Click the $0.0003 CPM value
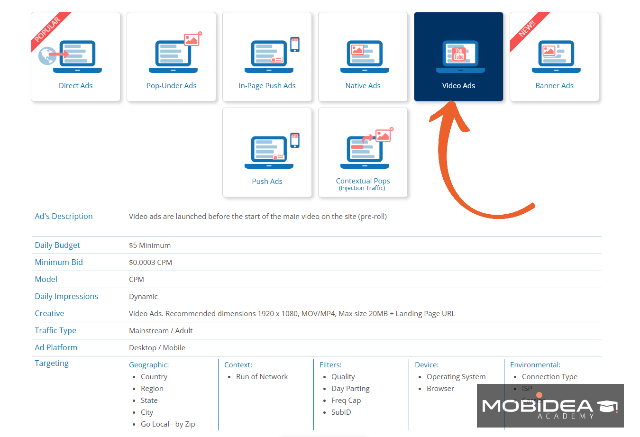This screenshot has width=640, height=437. click(151, 263)
